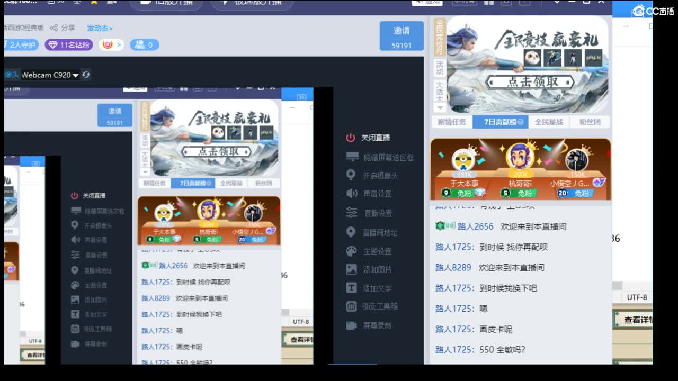Start 屏幕录制 camcorder icon
Viewport: 678px width, 381px height.
pyautogui.click(x=352, y=325)
